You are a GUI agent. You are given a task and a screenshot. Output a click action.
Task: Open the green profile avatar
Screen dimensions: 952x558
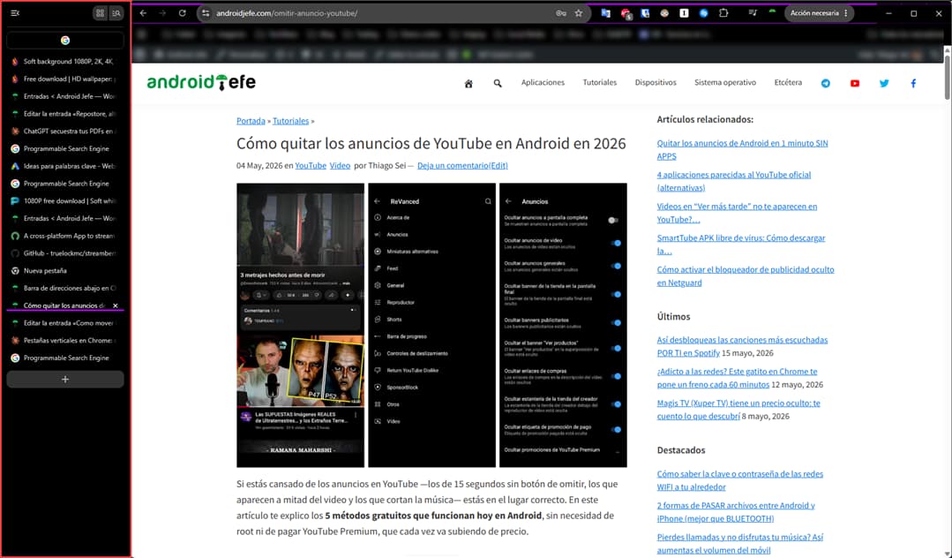pos(772,12)
